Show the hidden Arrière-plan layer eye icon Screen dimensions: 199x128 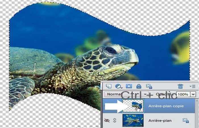pyautogui.click(x=107, y=120)
